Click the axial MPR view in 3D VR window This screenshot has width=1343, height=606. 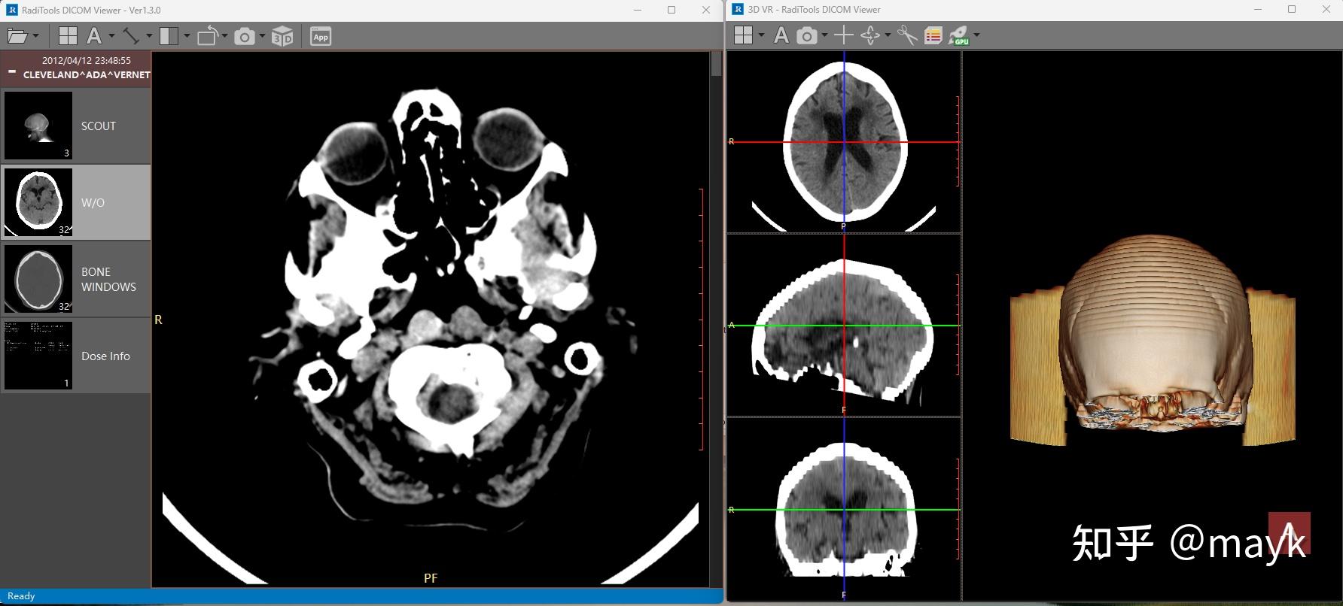844,141
